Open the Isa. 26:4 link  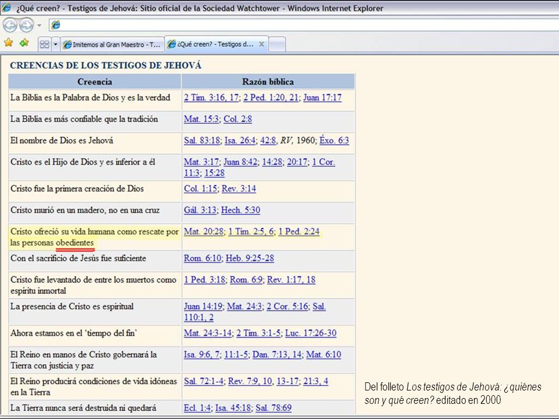point(240,140)
